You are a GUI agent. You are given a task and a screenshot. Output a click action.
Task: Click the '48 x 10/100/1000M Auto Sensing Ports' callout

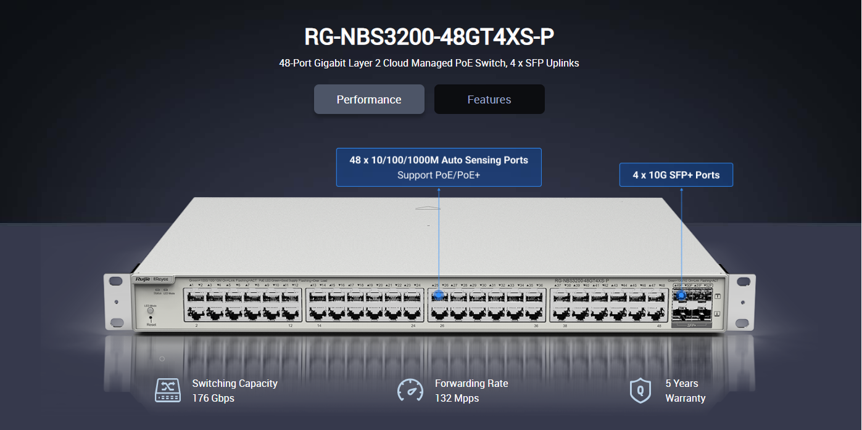pos(439,167)
